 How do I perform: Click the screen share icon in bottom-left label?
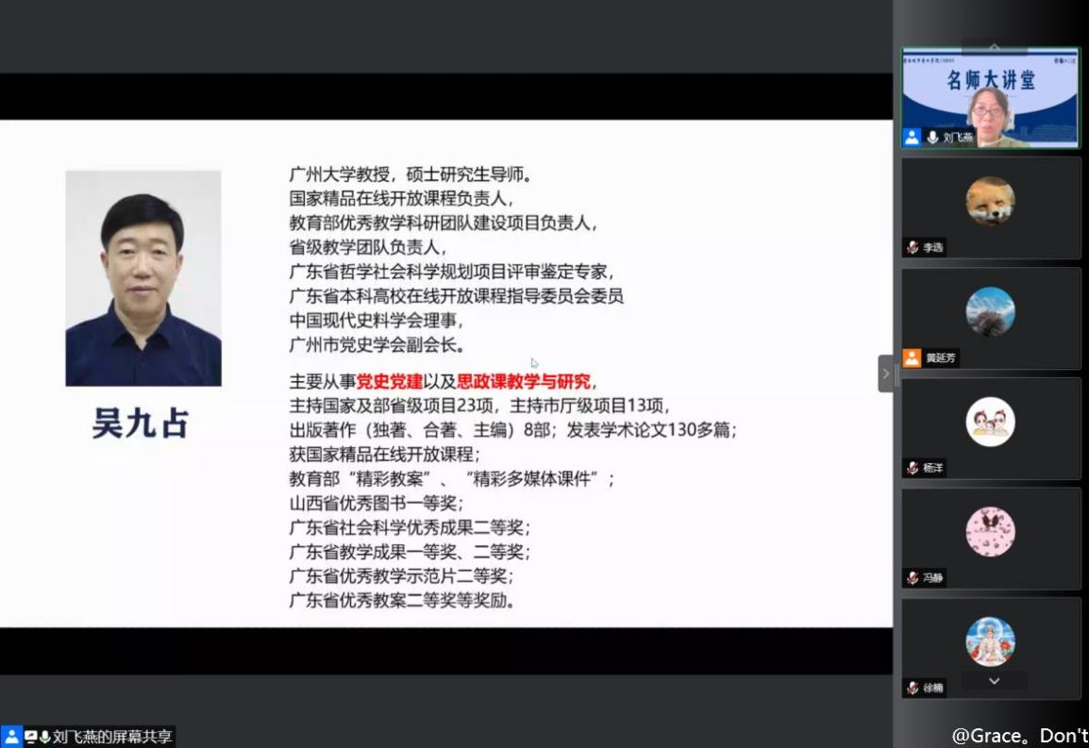pyautogui.click(x=30, y=737)
